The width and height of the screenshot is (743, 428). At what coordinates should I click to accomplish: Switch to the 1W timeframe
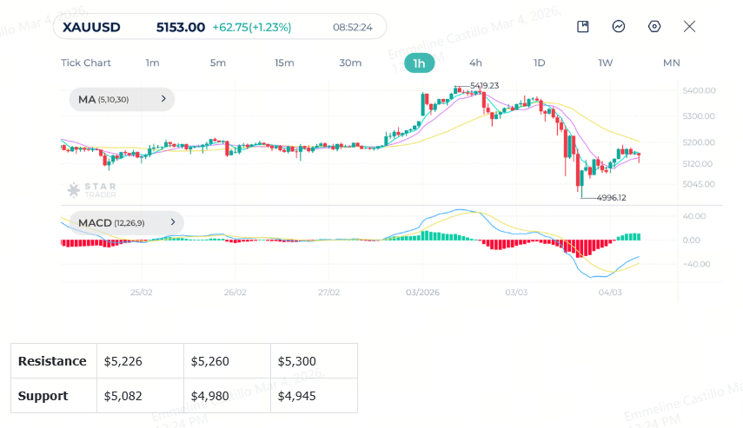click(605, 63)
